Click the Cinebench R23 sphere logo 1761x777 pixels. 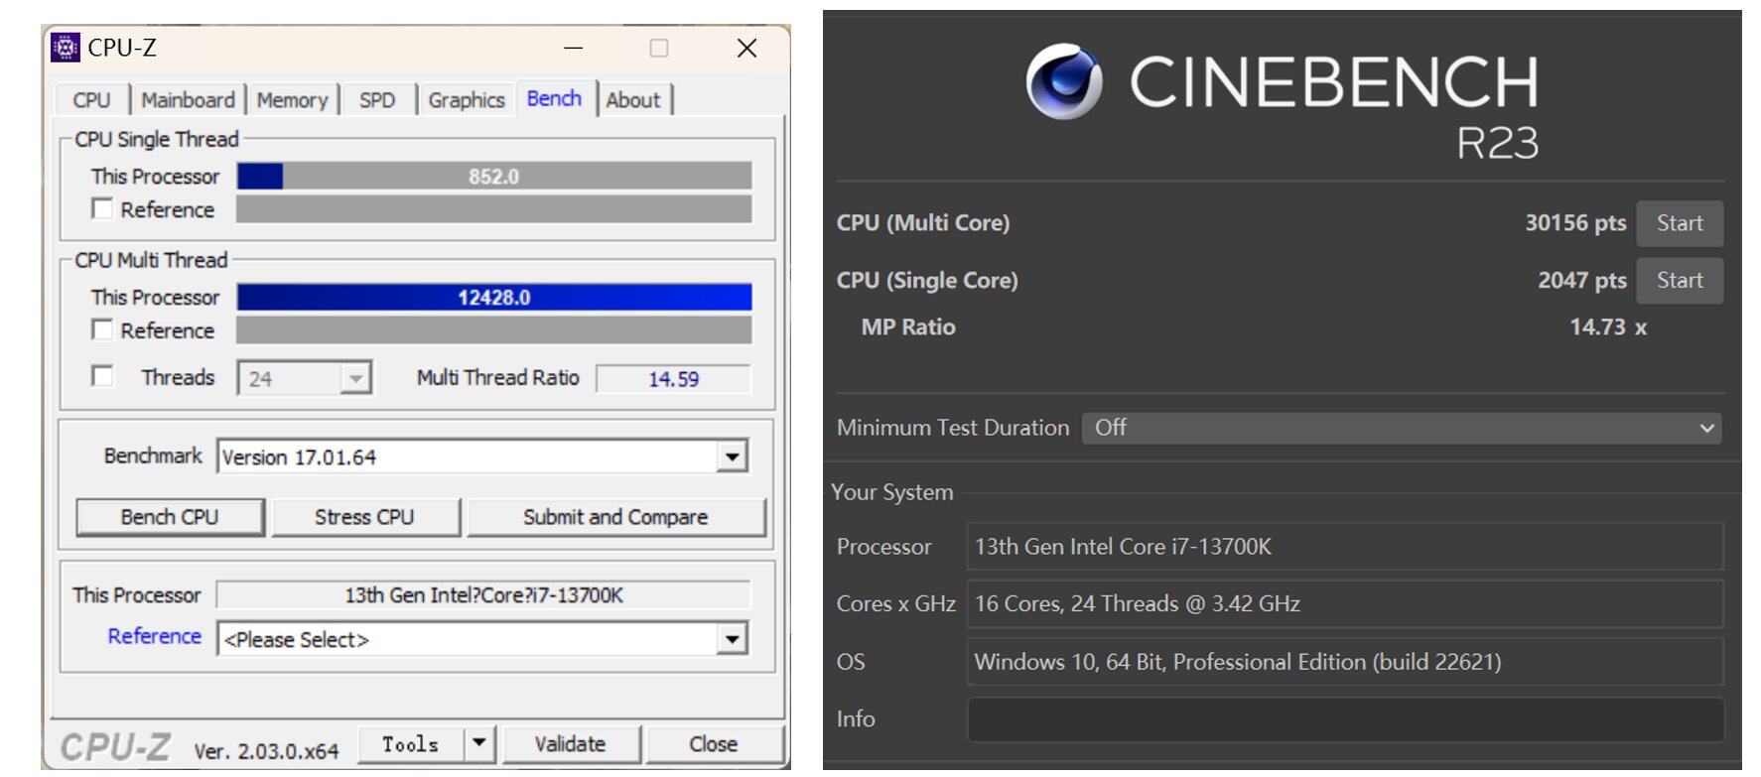point(1063,80)
